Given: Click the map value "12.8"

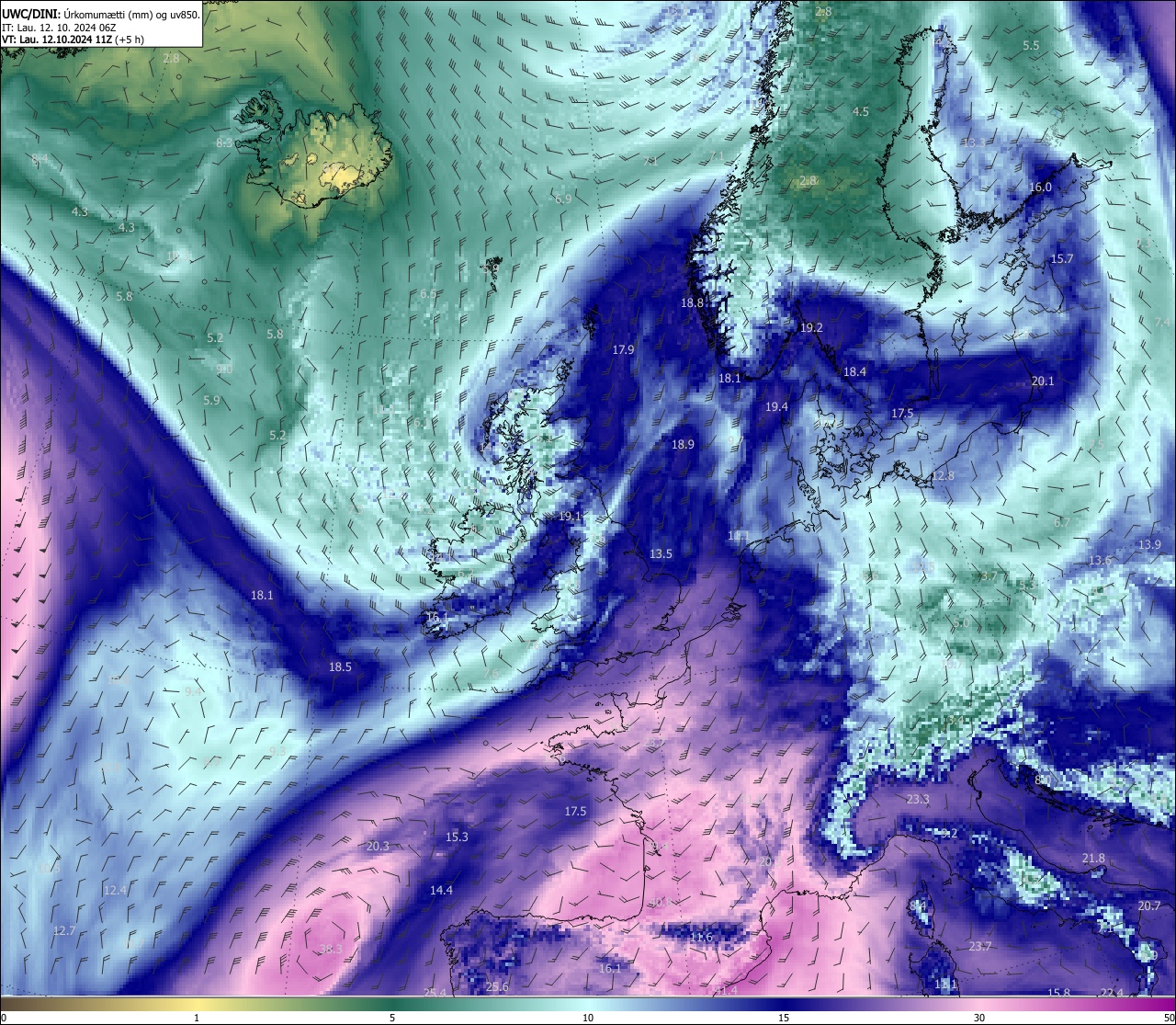Looking at the screenshot, I should (x=943, y=475).
